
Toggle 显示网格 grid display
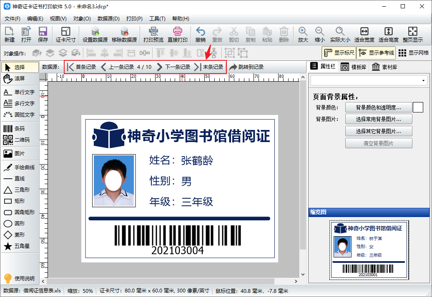[414, 53]
